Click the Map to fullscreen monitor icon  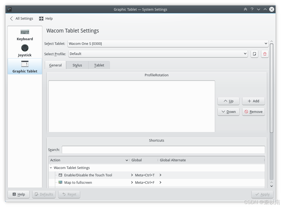click(60, 182)
